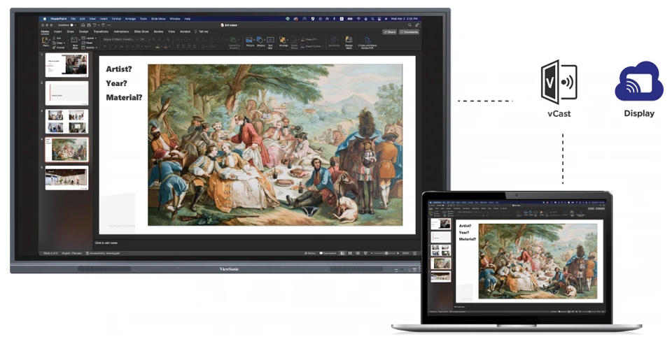
Task: Click the Wi-Fi icon in menu bar
Action: click(x=358, y=19)
